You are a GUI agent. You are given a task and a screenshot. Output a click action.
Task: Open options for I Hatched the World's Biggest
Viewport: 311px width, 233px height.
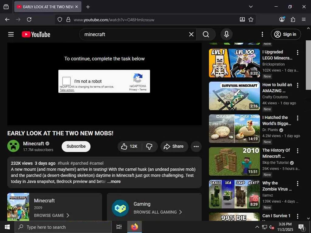tap(297, 118)
